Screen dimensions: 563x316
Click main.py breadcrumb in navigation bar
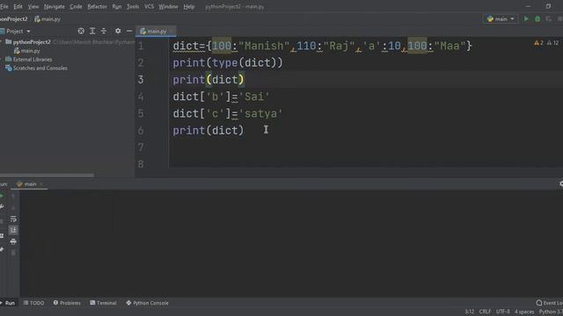(48, 19)
